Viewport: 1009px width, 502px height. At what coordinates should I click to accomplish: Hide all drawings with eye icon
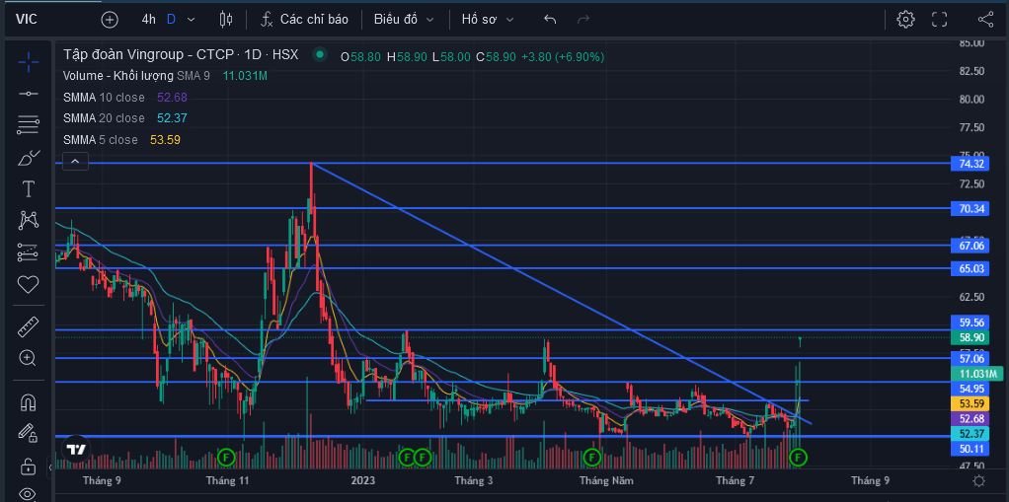tap(27, 494)
